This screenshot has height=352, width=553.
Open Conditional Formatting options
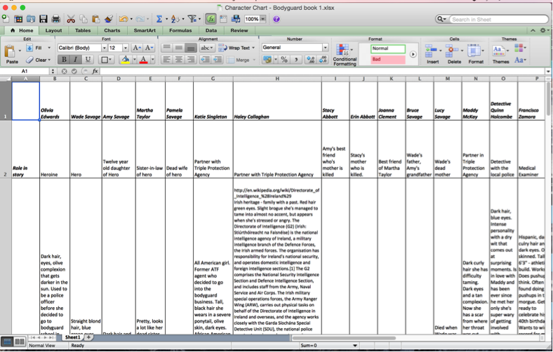(x=345, y=55)
